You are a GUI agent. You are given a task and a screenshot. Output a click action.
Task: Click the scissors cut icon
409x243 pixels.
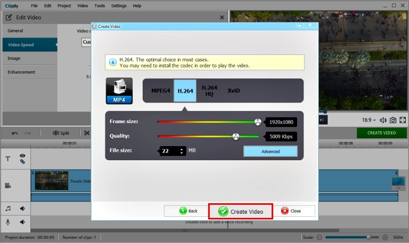87,133
